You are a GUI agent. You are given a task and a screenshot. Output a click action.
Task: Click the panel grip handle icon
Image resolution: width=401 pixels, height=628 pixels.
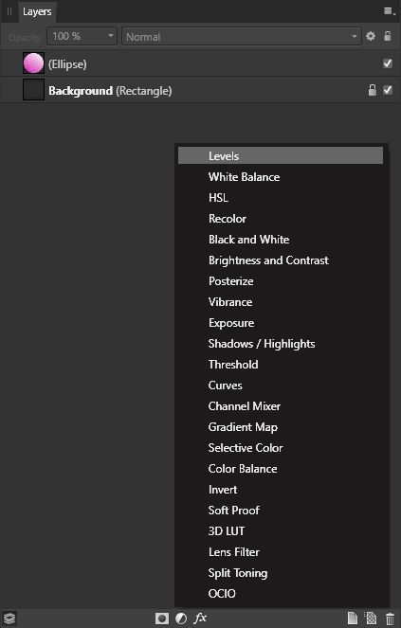click(x=9, y=11)
